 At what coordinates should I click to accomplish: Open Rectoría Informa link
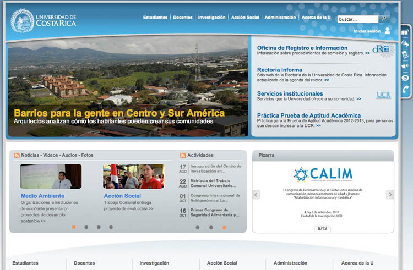(279, 70)
